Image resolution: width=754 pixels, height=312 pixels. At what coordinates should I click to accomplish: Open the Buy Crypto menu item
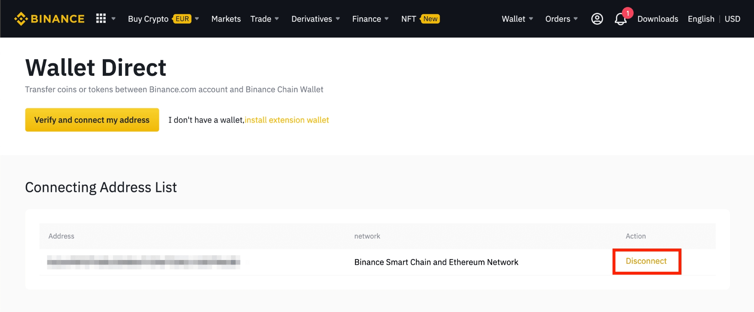(148, 19)
